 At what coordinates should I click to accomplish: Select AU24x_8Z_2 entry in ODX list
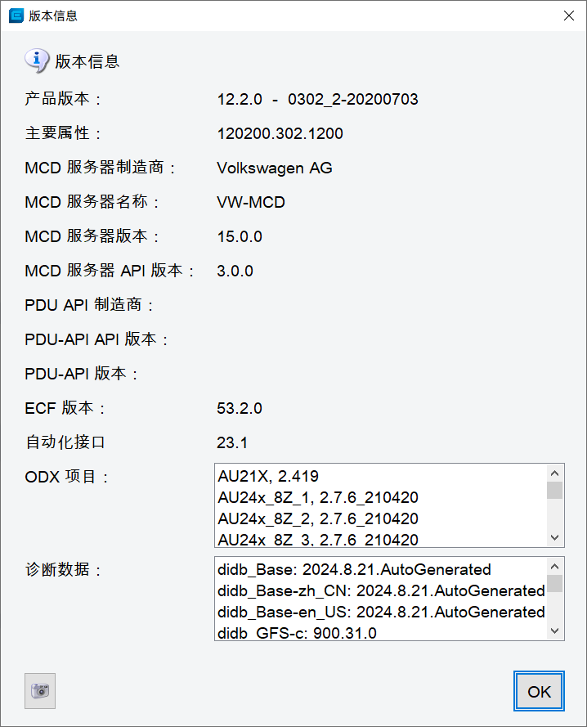(318, 518)
